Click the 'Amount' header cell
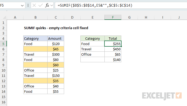The width and height of the screenshot is (187, 106). click(x=56, y=38)
